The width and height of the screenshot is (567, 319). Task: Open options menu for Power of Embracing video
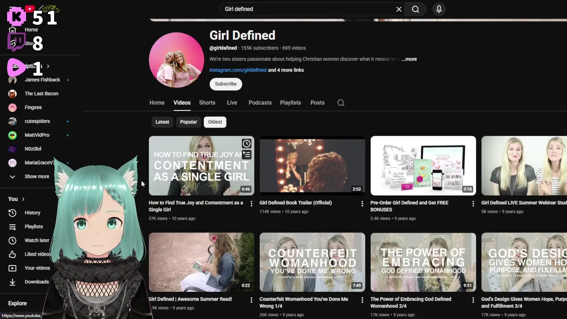pyautogui.click(x=473, y=300)
